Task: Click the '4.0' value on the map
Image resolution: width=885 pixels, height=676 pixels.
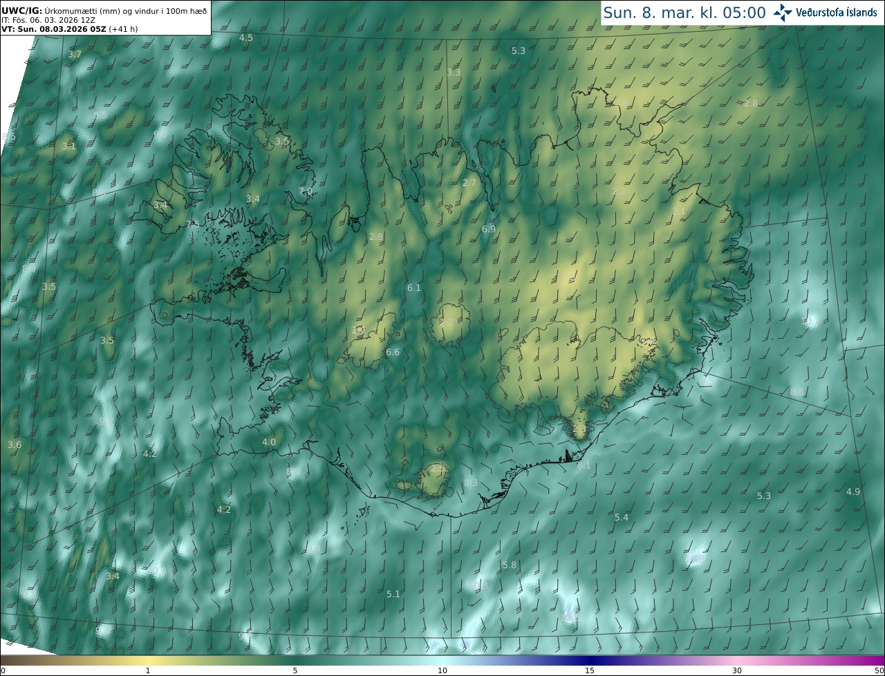Action: point(269,442)
